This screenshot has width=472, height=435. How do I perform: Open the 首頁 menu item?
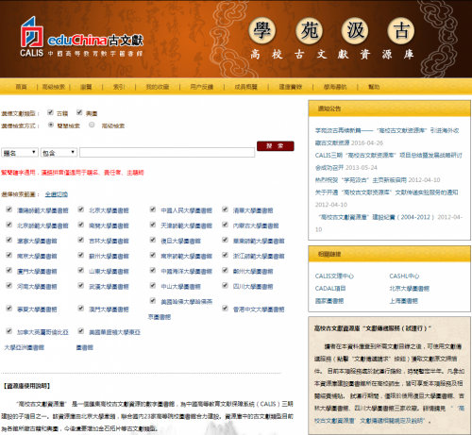[x=22, y=87]
